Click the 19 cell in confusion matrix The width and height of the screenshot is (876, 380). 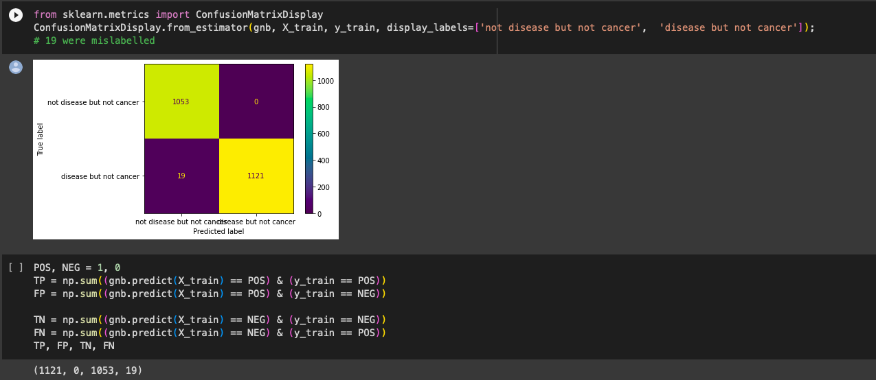(181, 176)
